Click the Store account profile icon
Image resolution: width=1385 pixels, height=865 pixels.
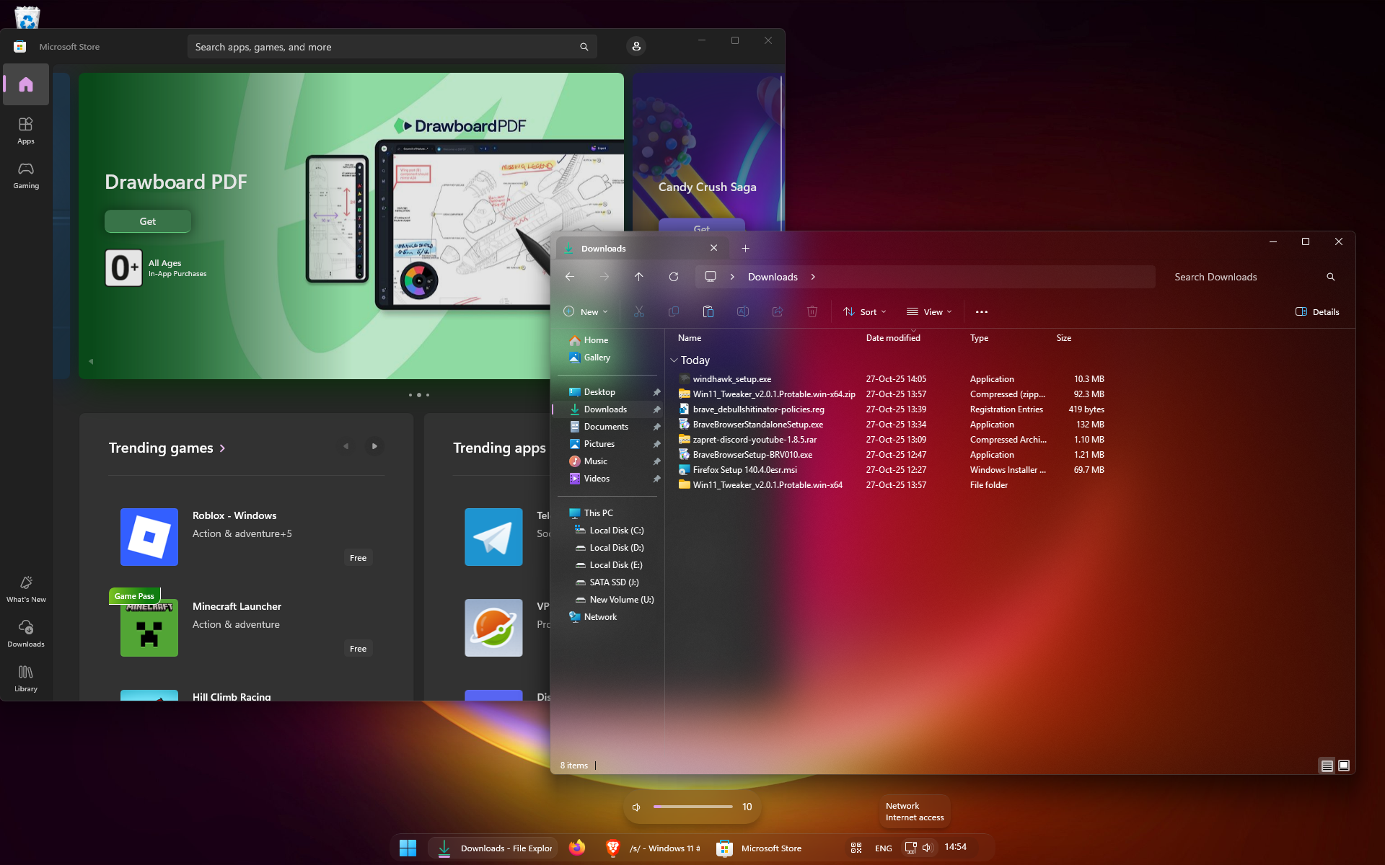coord(636,47)
